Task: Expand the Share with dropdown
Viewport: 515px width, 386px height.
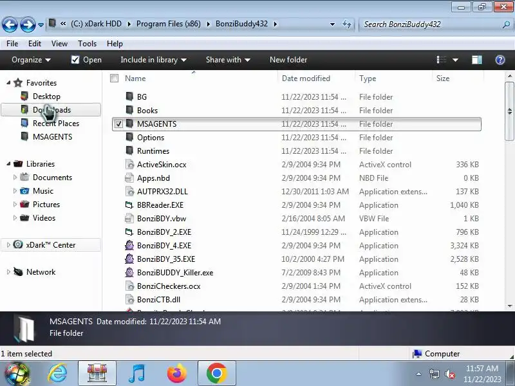Action: click(x=228, y=60)
